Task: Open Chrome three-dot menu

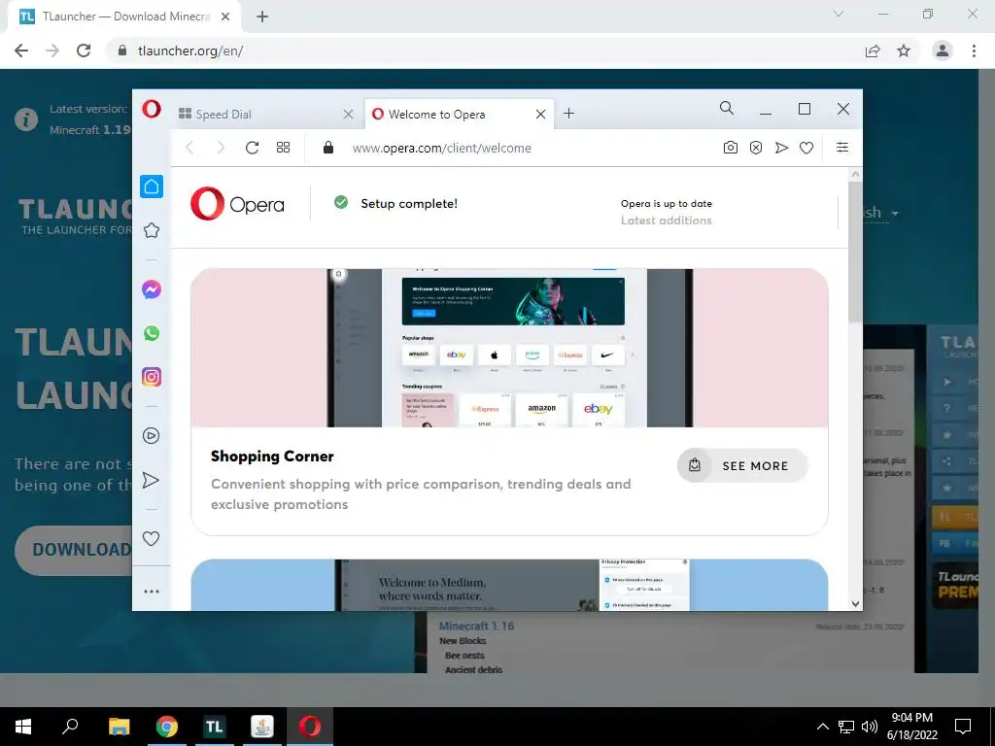Action: (974, 51)
